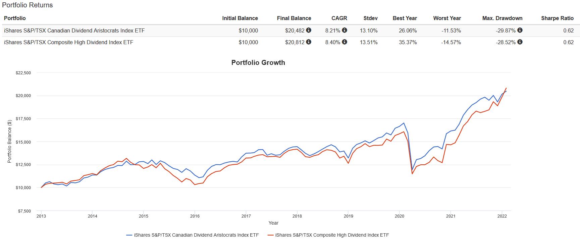Click the 2020 label on the Year axis

click(399, 216)
